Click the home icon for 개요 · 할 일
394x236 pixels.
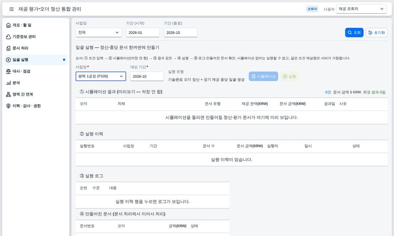pyautogui.click(x=8, y=25)
